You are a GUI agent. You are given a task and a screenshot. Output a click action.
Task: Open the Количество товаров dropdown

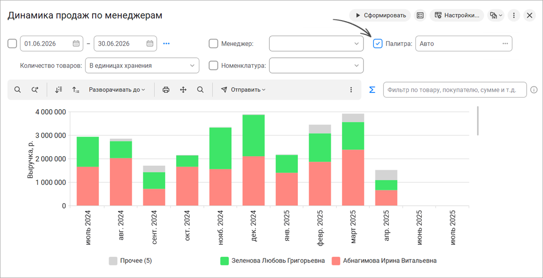[x=142, y=65]
